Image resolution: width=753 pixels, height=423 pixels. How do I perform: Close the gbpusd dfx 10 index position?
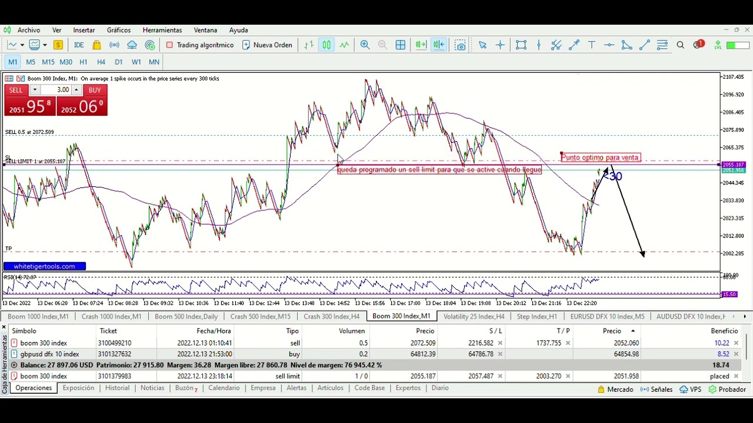click(736, 354)
